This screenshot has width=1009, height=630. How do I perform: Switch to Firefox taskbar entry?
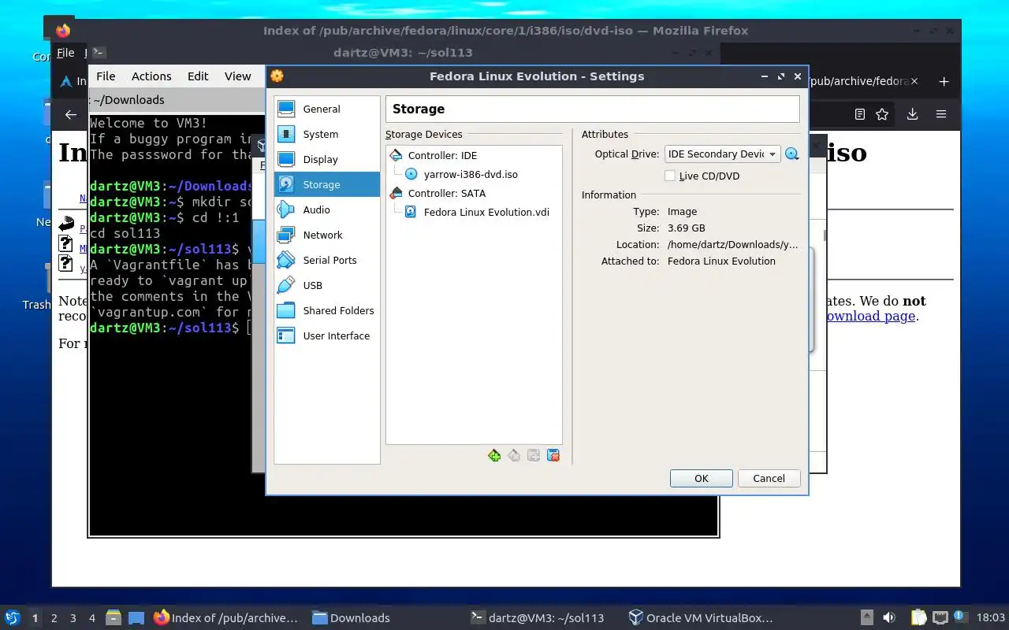click(226, 618)
